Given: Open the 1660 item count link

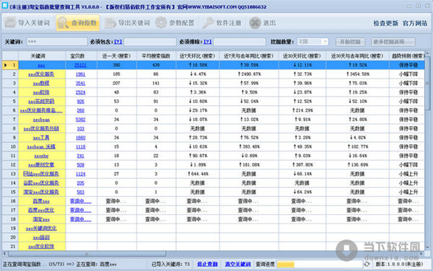Looking at the screenshot, I should 80,138.
